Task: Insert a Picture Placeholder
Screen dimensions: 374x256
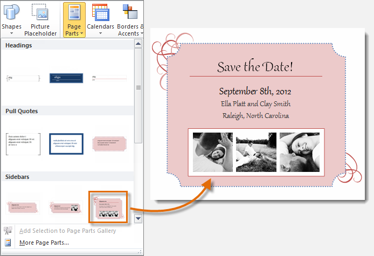Action: 40,11
